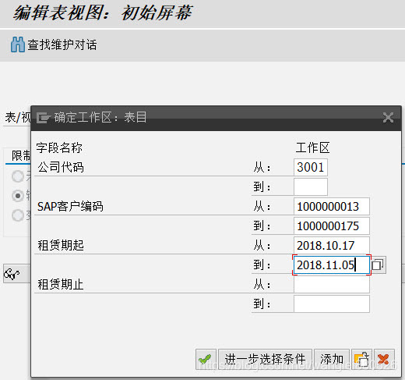
Task: Click empty 公司代码 To field
Action: pos(311,186)
